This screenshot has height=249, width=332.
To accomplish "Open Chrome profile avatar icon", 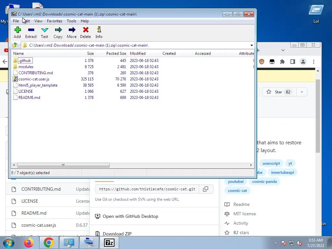I will click(303, 62).
